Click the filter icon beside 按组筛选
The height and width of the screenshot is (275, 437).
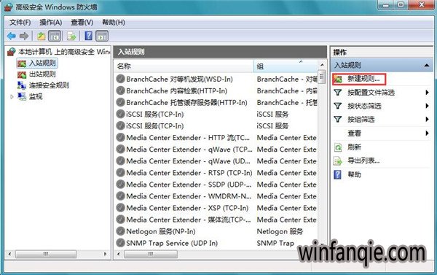[338, 119]
